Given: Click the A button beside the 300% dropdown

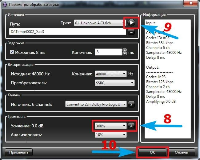Looking at the screenshot, I should click(x=131, y=126).
